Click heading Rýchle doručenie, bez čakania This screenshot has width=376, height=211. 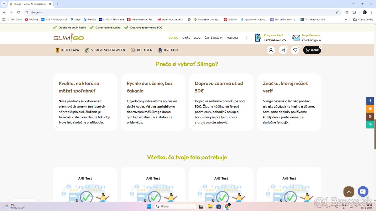tap(150, 87)
